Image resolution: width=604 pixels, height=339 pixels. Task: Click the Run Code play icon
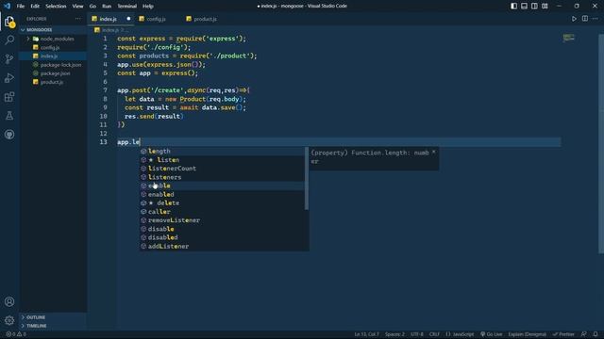(x=574, y=19)
